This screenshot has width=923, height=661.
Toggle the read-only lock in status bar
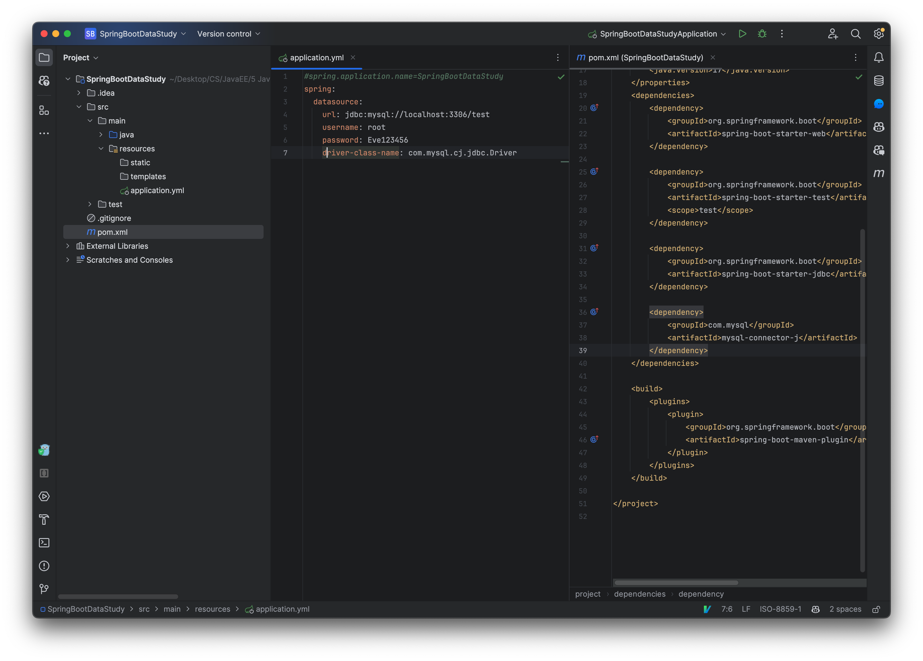(x=876, y=609)
